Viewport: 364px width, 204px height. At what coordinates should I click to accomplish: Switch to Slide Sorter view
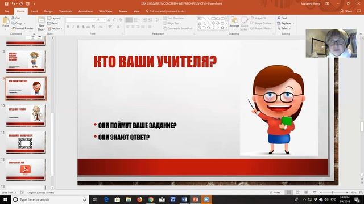tap(297, 193)
